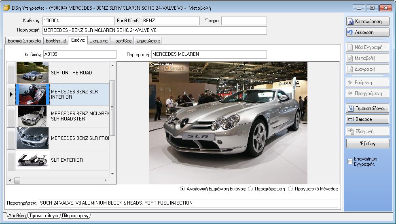Click the left arrow icon on Προηγούμενη
The width and height of the screenshot is (396, 224).
coord(350,93)
